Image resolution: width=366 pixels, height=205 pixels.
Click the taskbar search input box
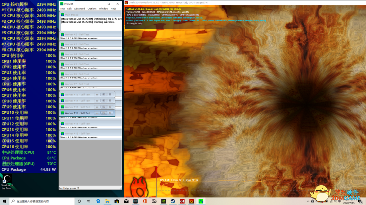click(42, 201)
